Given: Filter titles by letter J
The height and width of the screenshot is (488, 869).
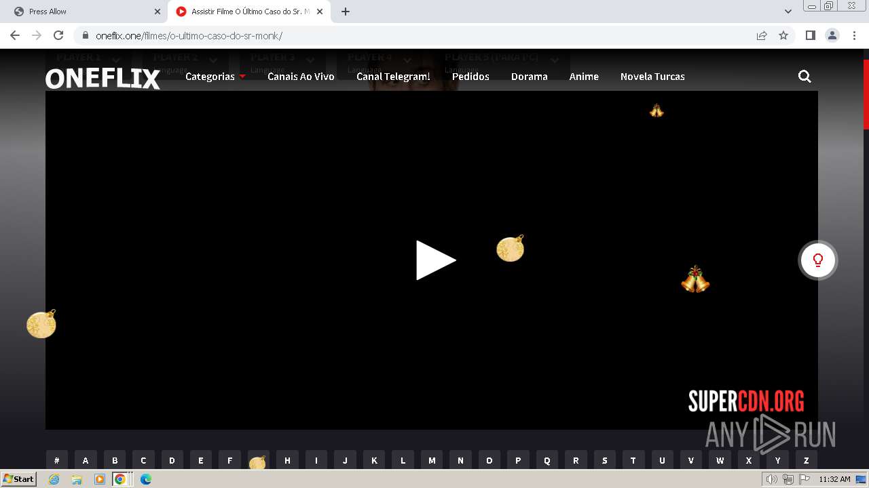Looking at the screenshot, I should pyautogui.click(x=345, y=460).
